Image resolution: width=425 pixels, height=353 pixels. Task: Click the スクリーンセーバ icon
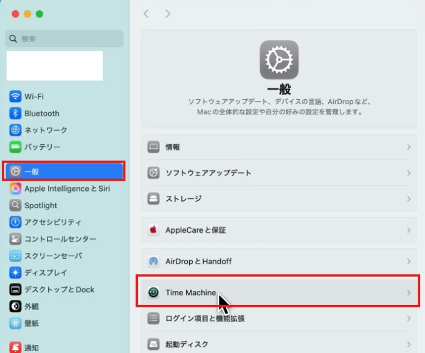(15, 256)
